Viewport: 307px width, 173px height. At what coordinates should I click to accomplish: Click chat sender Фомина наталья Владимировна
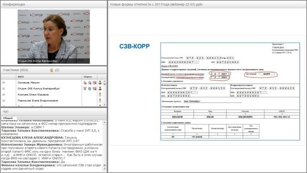(x=29, y=165)
